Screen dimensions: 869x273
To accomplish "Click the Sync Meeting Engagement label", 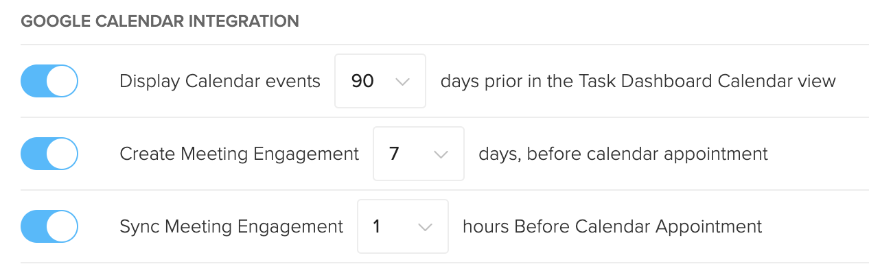I will pos(231,227).
